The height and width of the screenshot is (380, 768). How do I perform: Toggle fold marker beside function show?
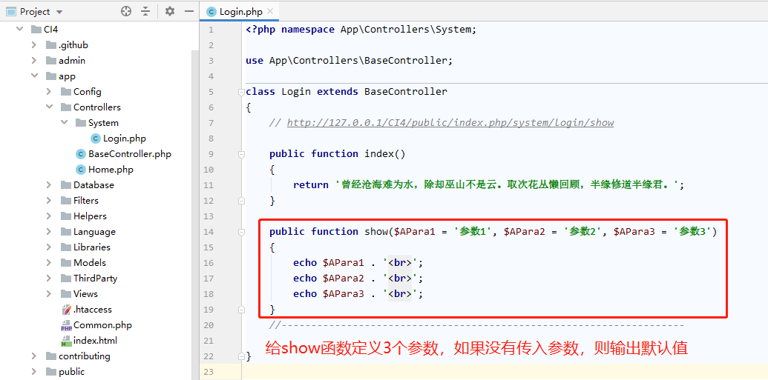(x=240, y=232)
